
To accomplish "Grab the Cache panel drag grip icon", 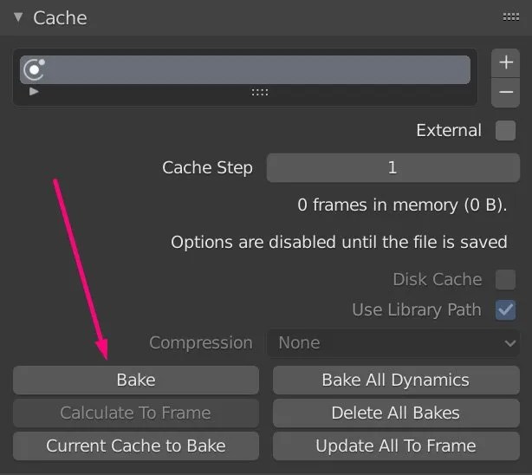I will [510, 16].
